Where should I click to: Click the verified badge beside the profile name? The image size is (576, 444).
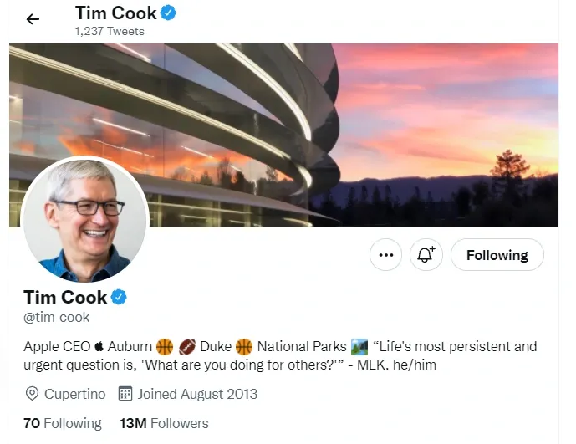coord(120,297)
